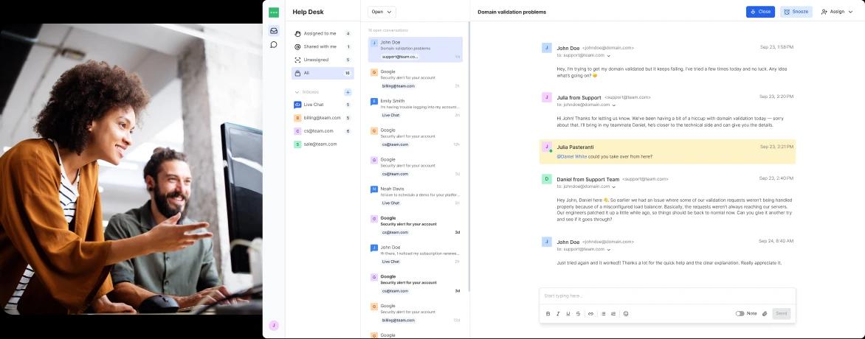Select the Assigned to me filter

pos(320,33)
